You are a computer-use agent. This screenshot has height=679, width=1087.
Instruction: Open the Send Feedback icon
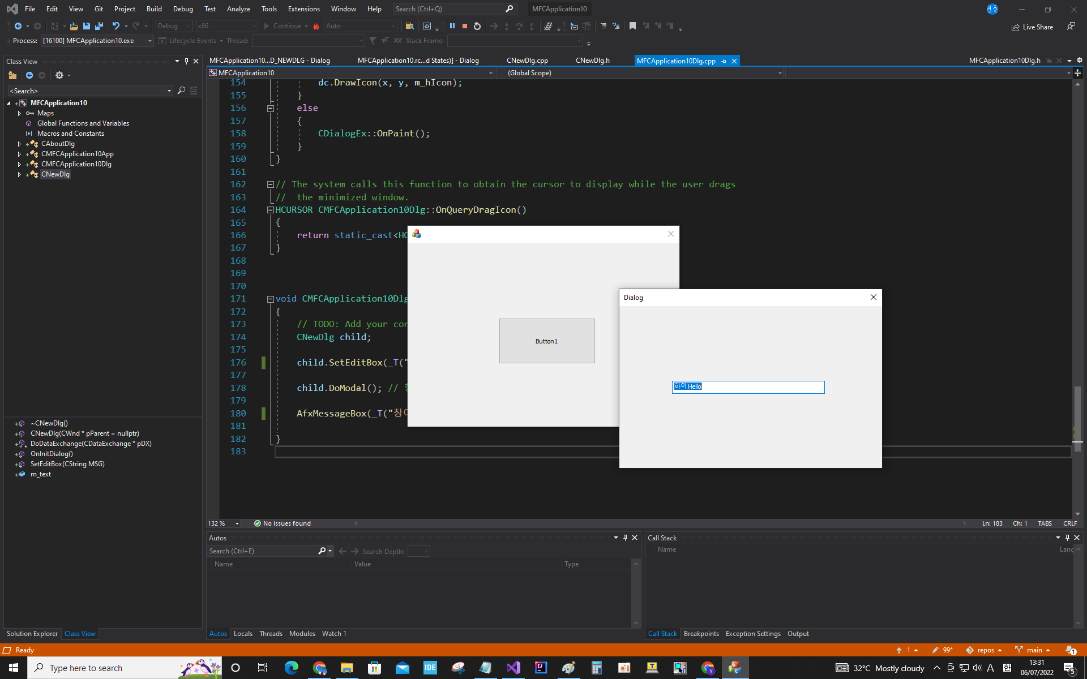(1071, 27)
